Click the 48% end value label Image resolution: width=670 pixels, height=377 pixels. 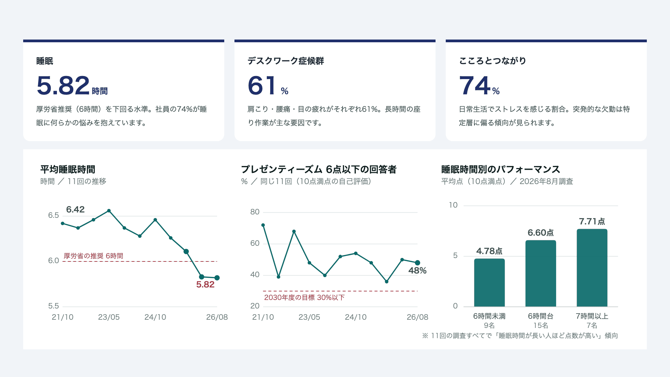[x=417, y=271]
